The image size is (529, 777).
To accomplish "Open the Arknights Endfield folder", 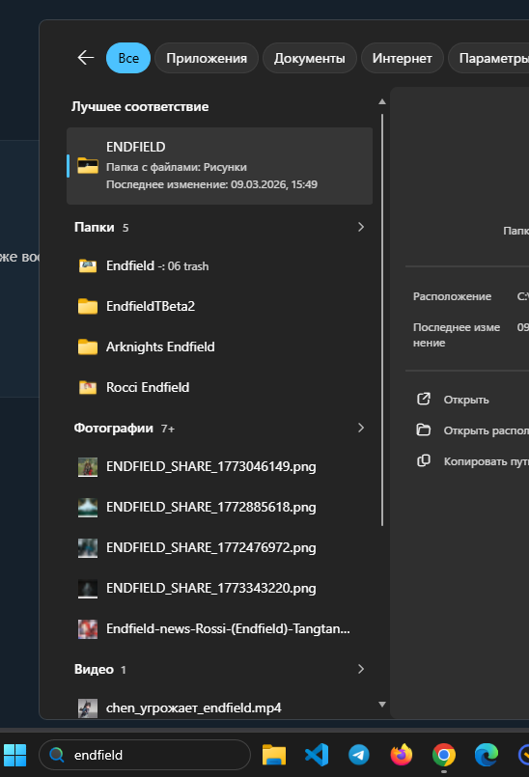I will (x=220, y=347).
